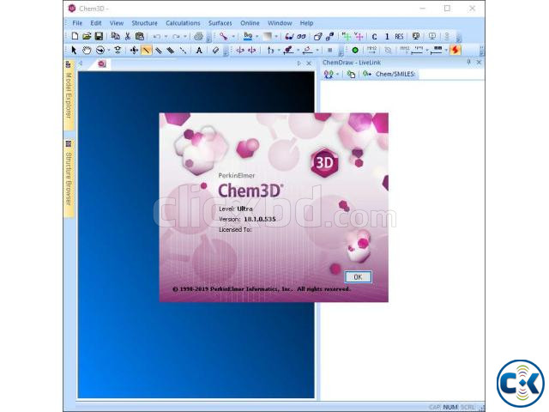Click the LiveLink name-to-structure icon

click(x=367, y=74)
